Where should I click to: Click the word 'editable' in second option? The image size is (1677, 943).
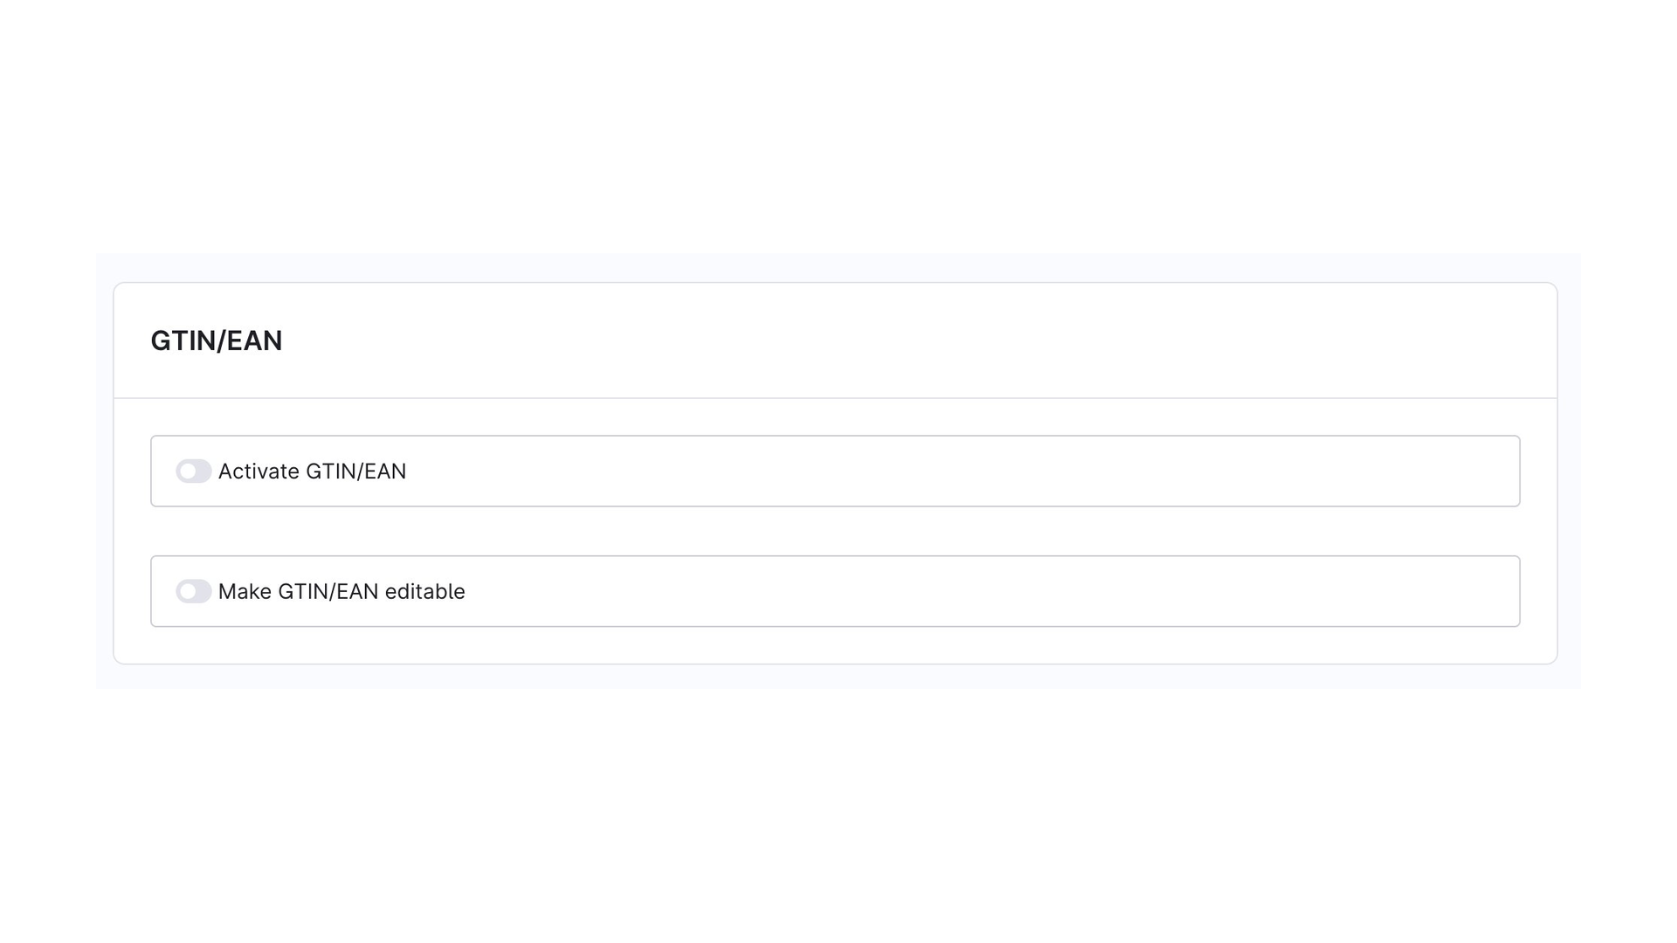point(424,591)
